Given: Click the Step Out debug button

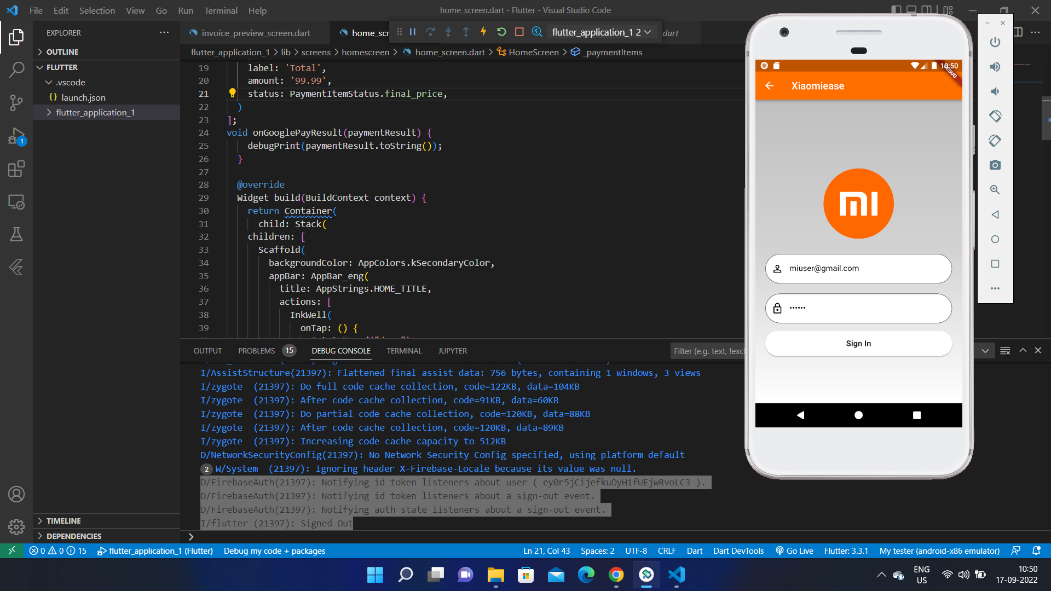Looking at the screenshot, I should (466, 32).
